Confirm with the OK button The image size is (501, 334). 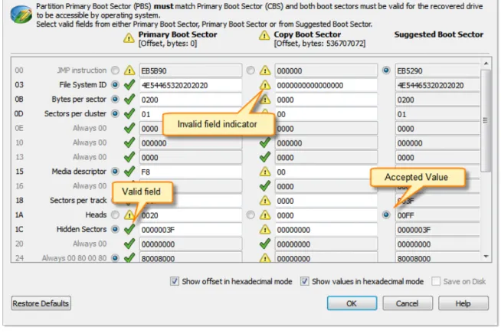click(352, 303)
